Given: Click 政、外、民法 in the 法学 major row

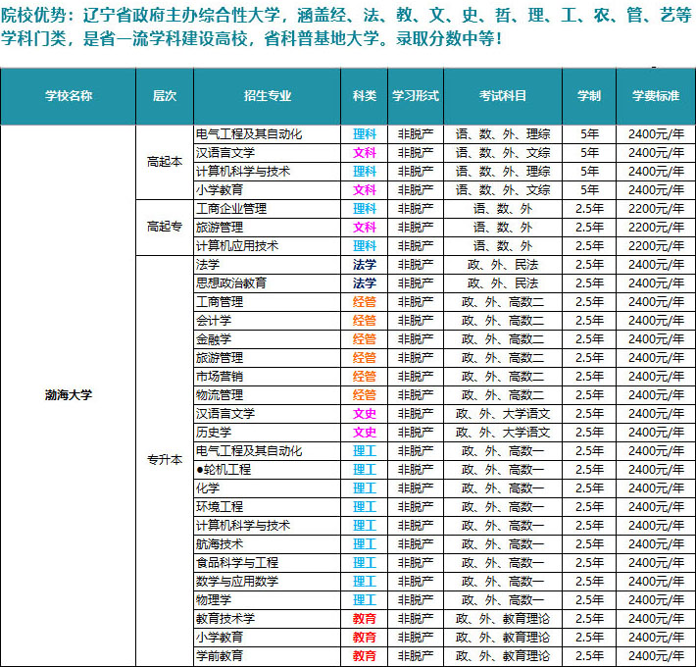Looking at the screenshot, I should coord(503,265).
